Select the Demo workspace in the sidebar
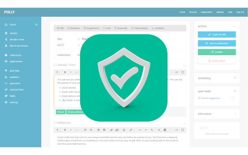The height and width of the screenshot is (155, 248). pyautogui.click(x=10, y=25)
